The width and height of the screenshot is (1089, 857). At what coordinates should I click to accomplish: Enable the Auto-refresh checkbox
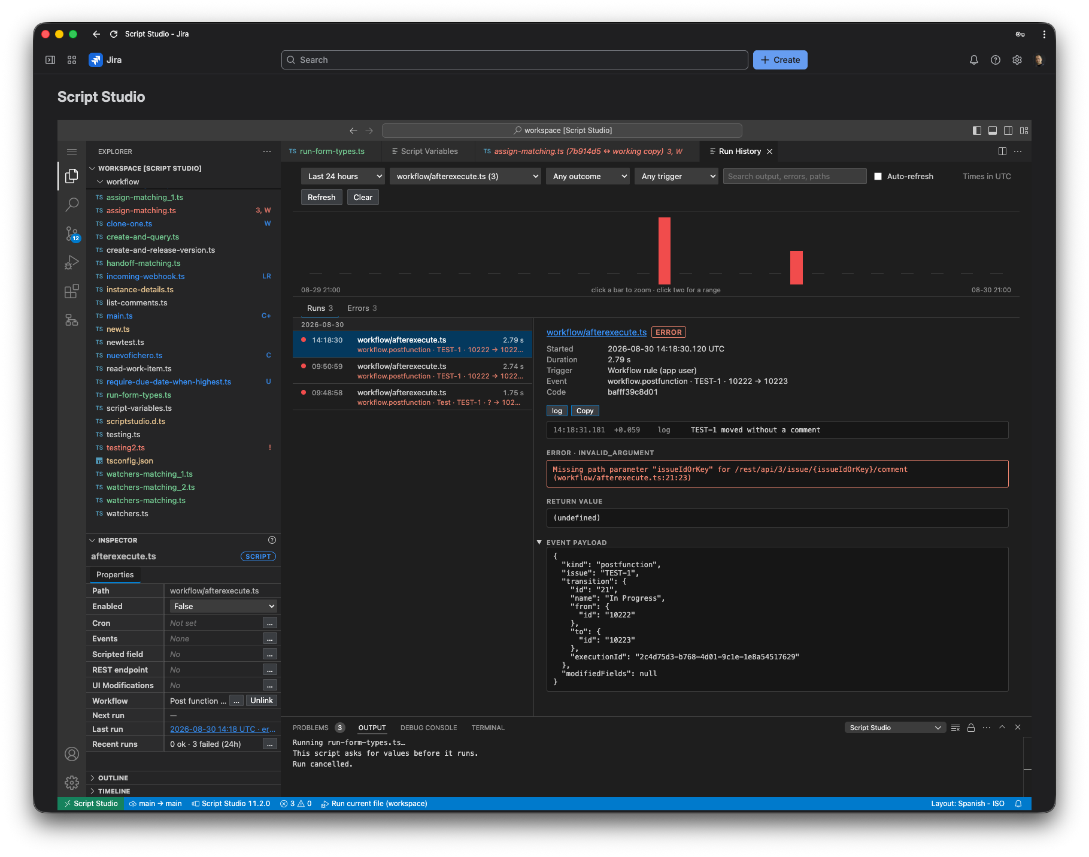point(878,177)
